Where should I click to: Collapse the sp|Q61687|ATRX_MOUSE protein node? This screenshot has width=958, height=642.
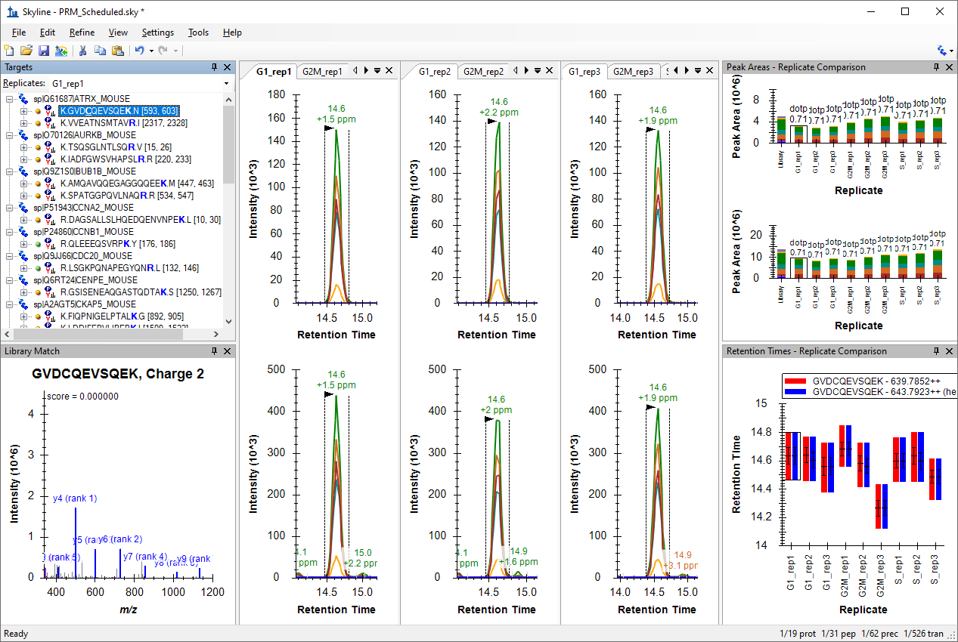point(10,99)
